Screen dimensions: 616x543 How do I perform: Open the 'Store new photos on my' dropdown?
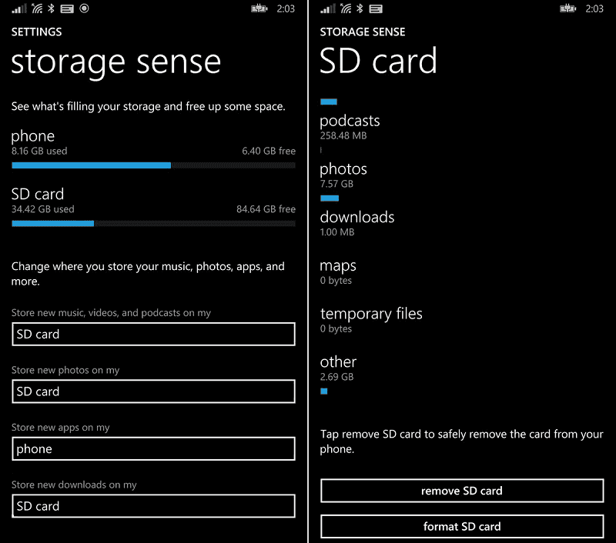coord(153,391)
